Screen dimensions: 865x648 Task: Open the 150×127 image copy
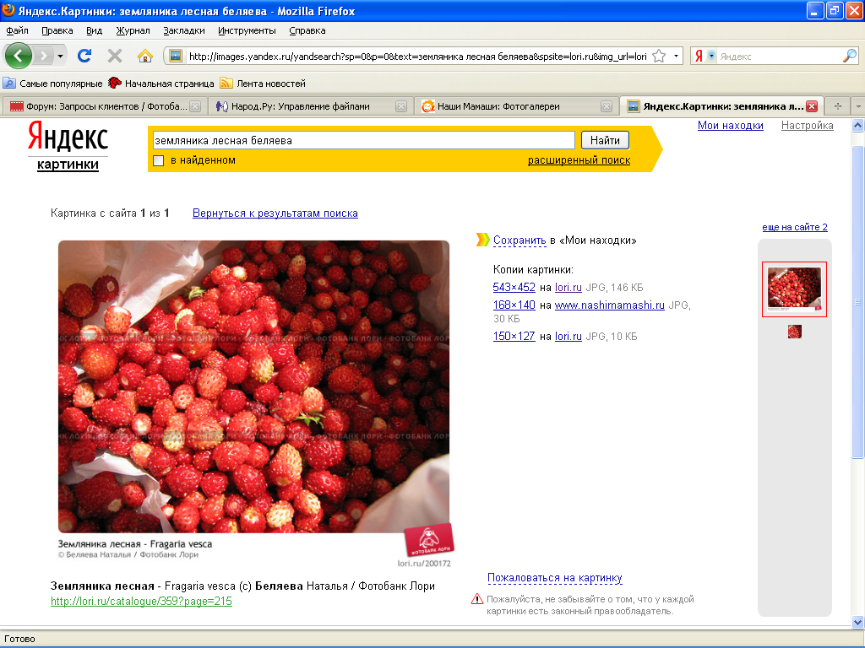tap(514, 336)
